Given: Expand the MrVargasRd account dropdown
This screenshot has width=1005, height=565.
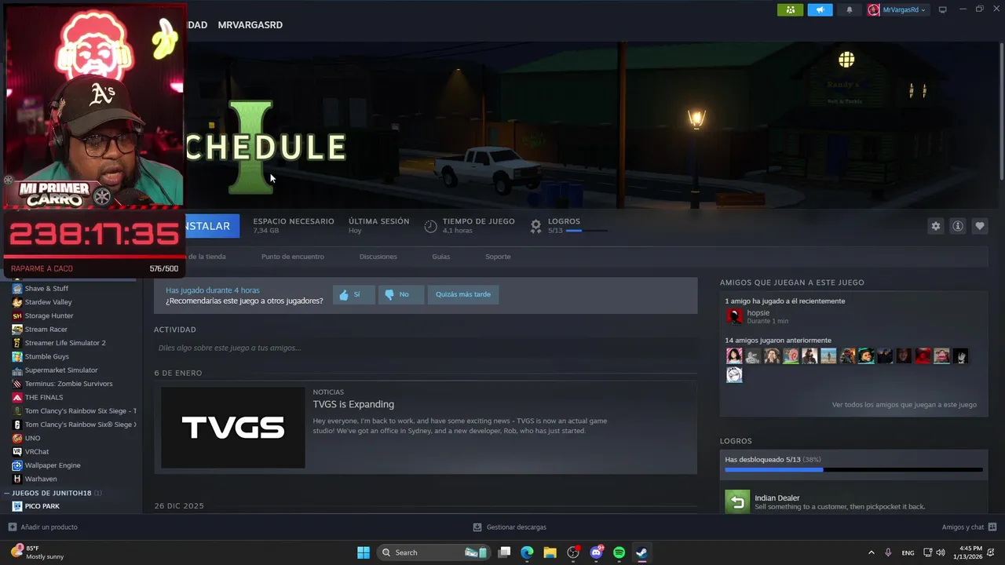Looking at the screenshot, I should (x=897, y=9).
